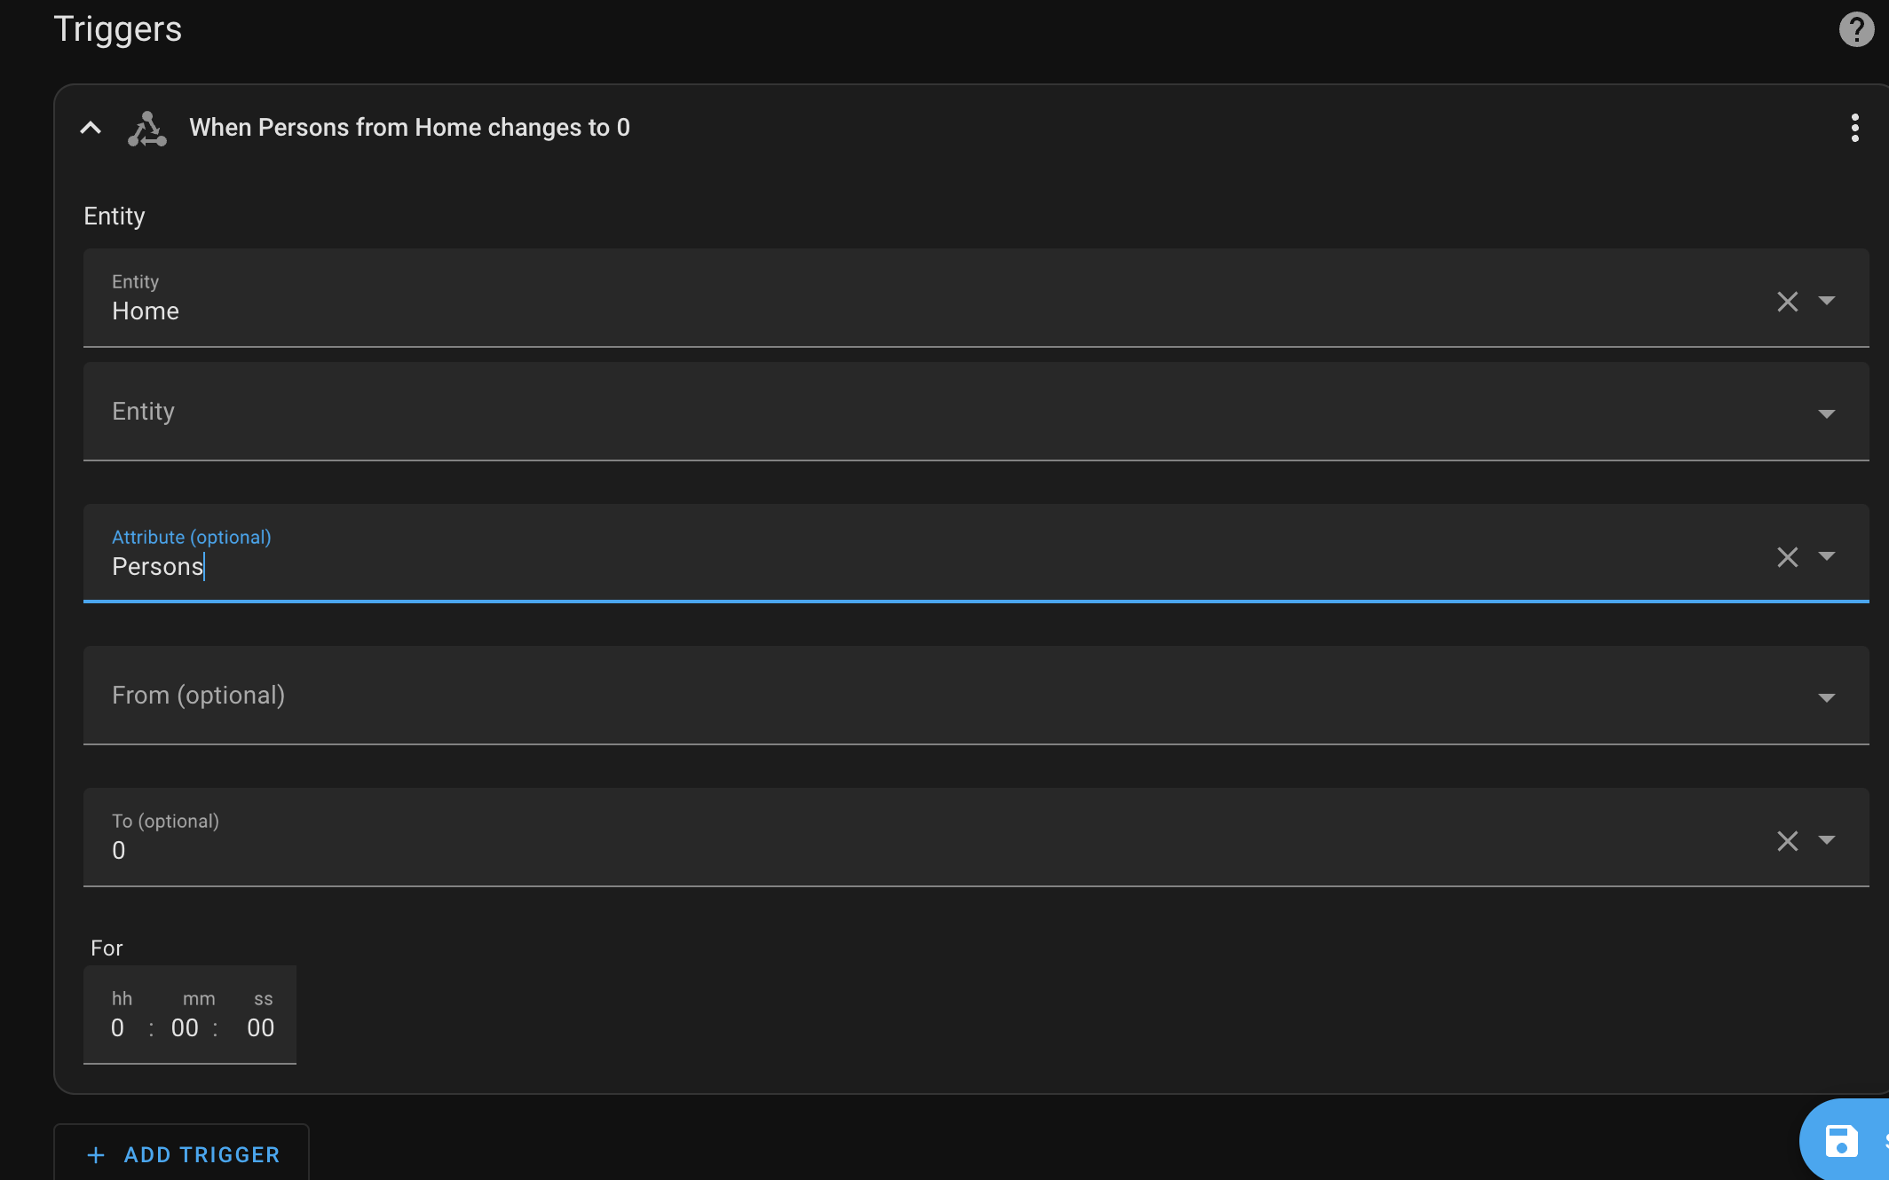Open the Home entity dropdown arrow
Viewport: 1889px width, 1180px height.
[x=1827, y=301]
